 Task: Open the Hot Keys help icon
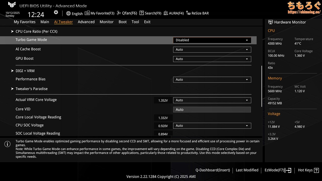point(316,170)
